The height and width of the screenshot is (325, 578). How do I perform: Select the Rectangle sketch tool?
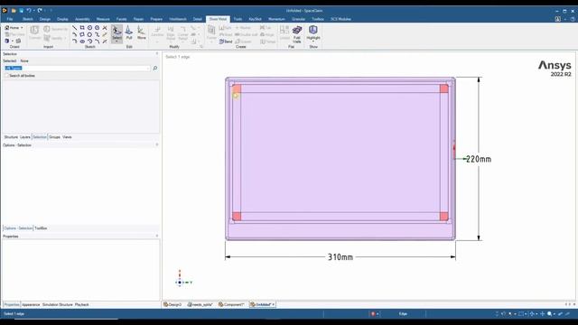(x=82, y=28)
